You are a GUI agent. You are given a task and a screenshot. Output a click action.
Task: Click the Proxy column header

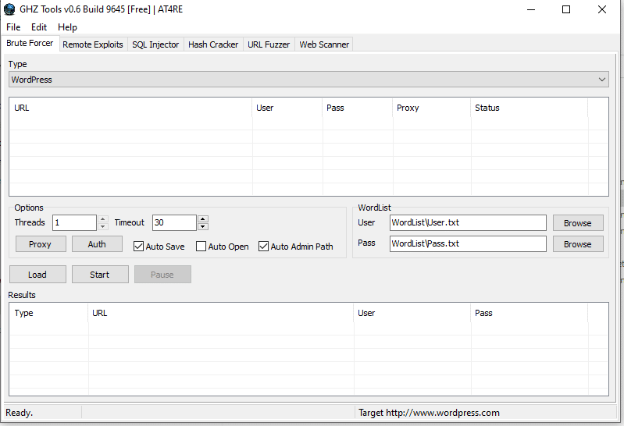pyautogui.click(x=431, y=108)
